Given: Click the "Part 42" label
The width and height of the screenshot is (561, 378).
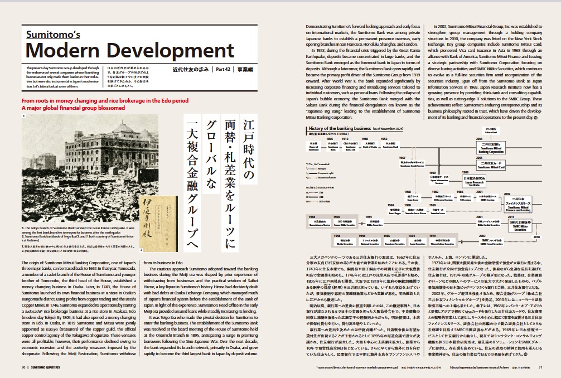Looking at the screenshot, I should (223, 69).
